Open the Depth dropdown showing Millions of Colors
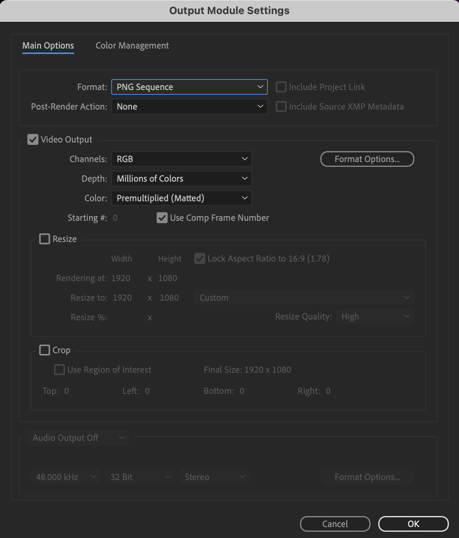Screen dimensions: 459x538 tap(181, 179)
